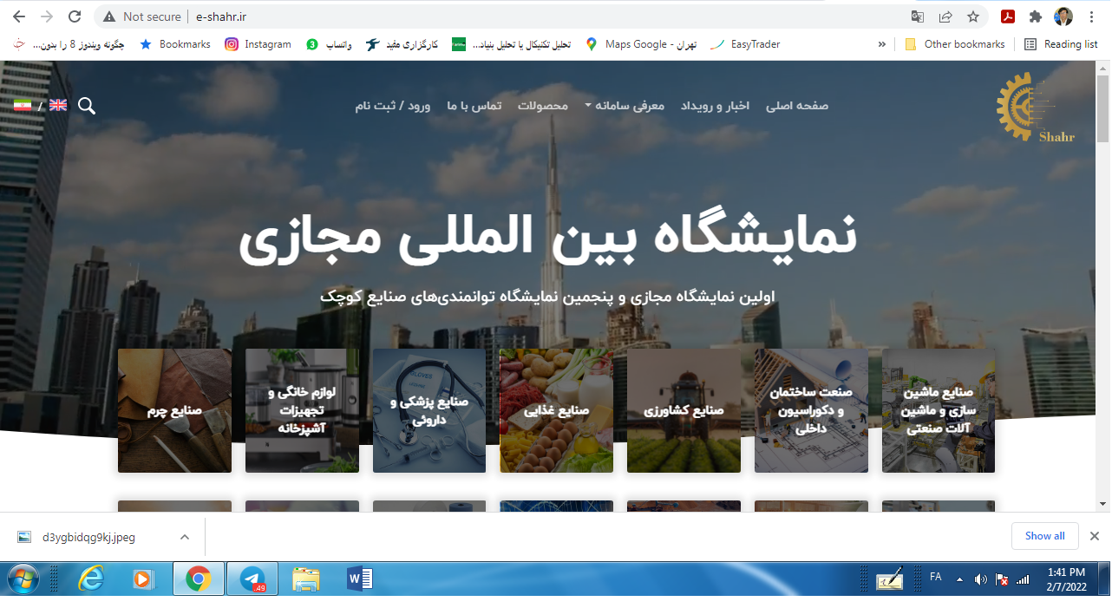Image resolution: width=1112 pixels, height=608 pixels.
Task: Go to the تماس با ما menu item
Action: tap(473, 105)
